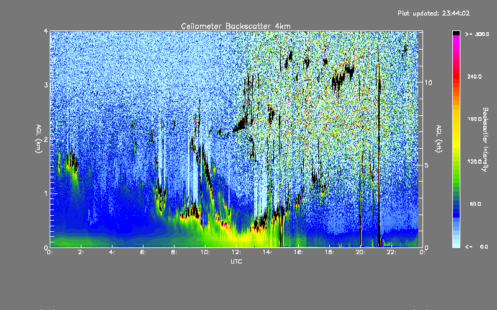The image size is (497, 310).
Task: Click the "8:" hour tick on the UTC axis
Action: pyautogui.click(x=174, y=252)
